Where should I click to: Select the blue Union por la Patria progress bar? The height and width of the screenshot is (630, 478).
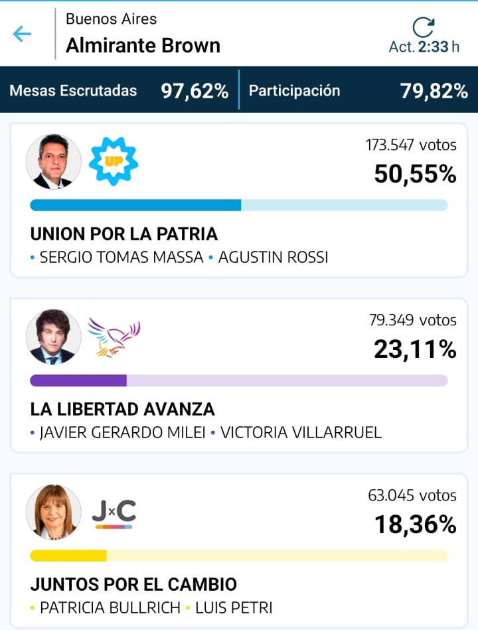pyautogui.click(x=238, y=205)
